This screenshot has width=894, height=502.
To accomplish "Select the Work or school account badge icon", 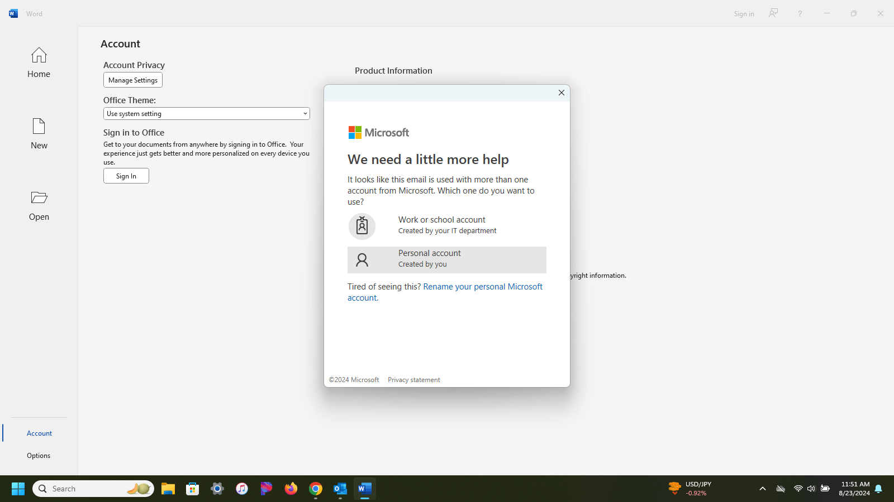I will tap(362, 226).
